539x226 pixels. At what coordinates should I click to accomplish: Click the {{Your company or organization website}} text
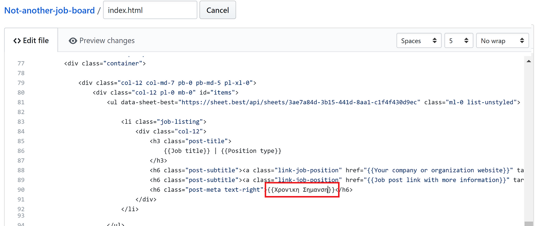[x=439, y=170]
